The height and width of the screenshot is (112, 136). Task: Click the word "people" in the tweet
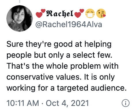click(x=19, y=56)
